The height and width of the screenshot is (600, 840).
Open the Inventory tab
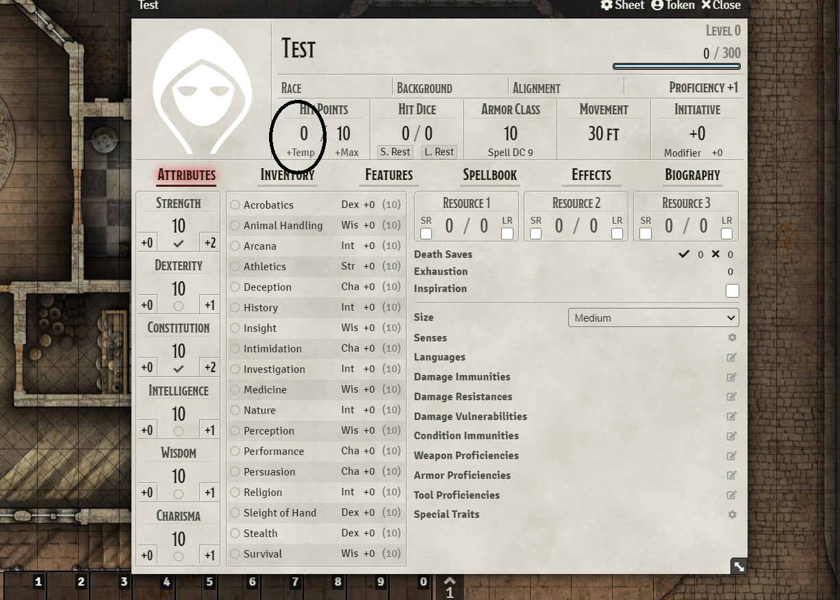[x=287, y=175]
